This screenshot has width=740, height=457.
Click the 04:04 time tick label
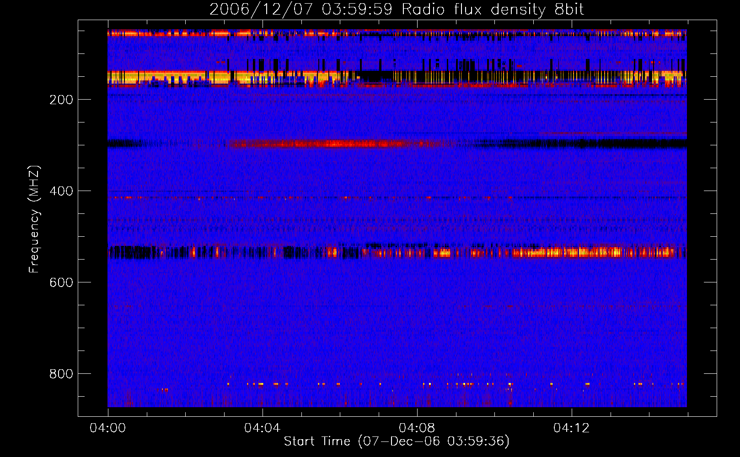pyautogui.click(x=263, y=428)
